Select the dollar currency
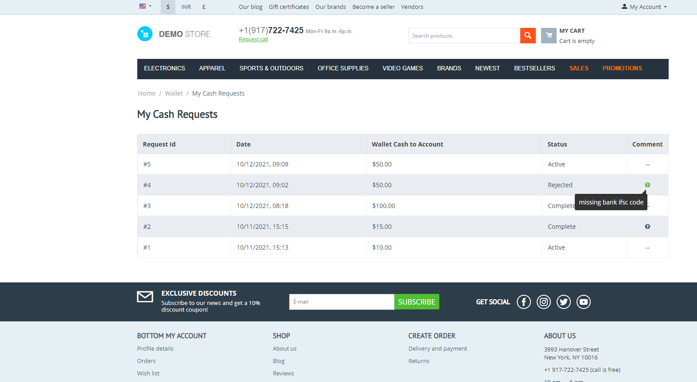The height and width of the screenshot is (382, 697). pos(168,7)
